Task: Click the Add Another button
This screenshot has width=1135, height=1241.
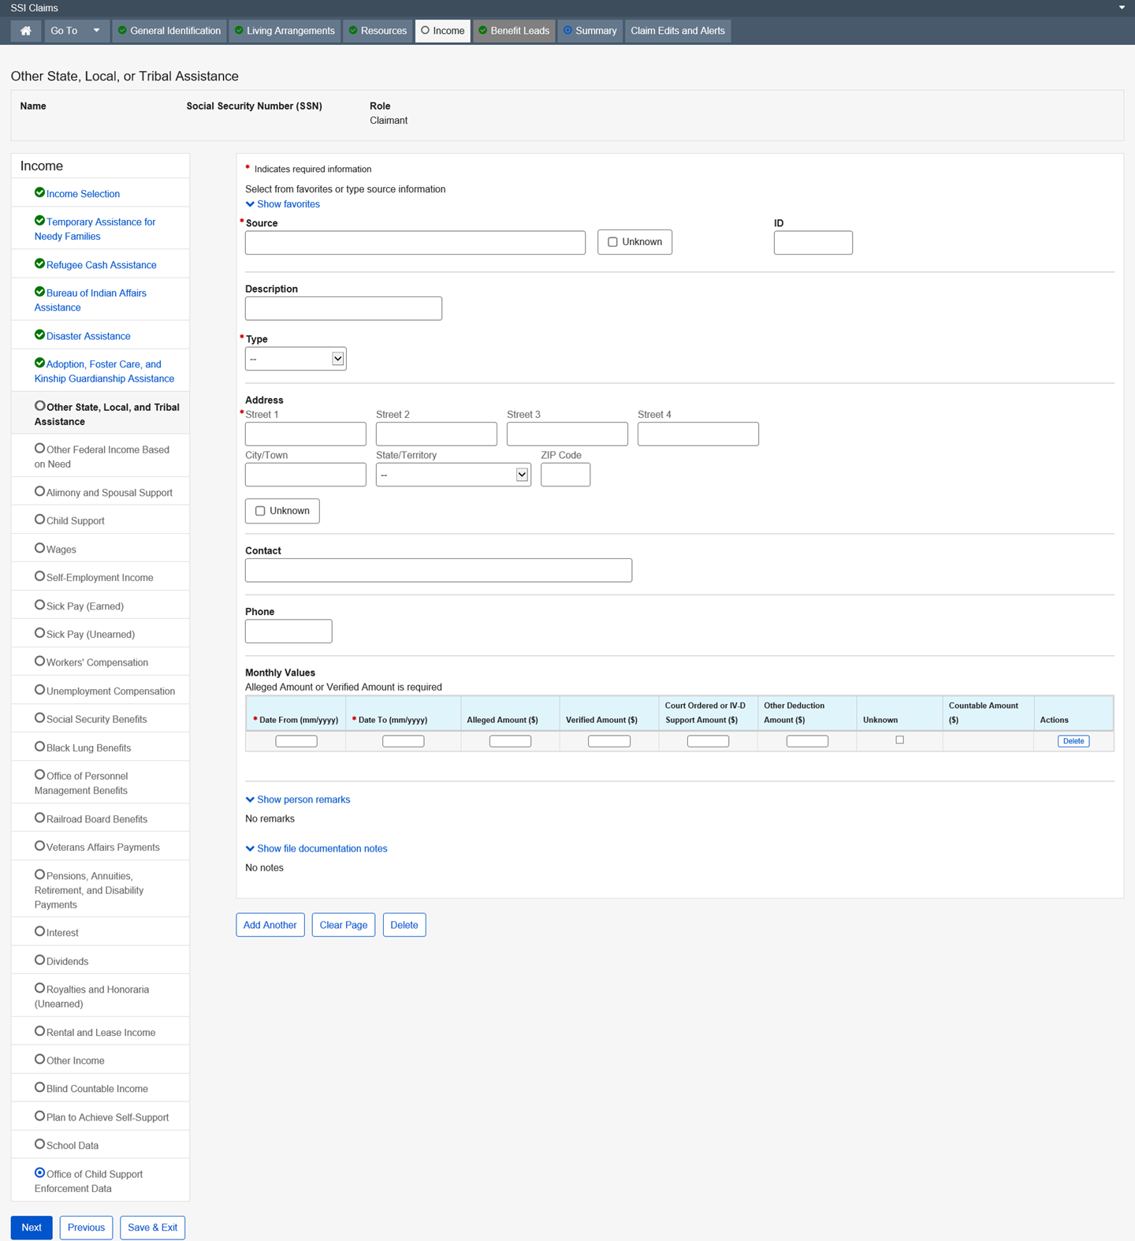Action: coord(270,925)
